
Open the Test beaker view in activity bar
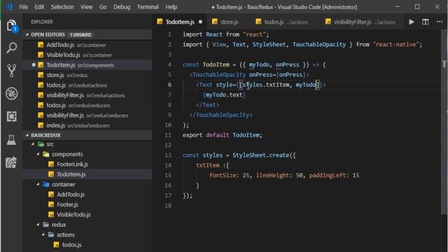coord(11,139)
